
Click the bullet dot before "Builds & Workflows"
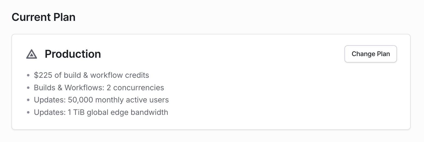[28, 88]
